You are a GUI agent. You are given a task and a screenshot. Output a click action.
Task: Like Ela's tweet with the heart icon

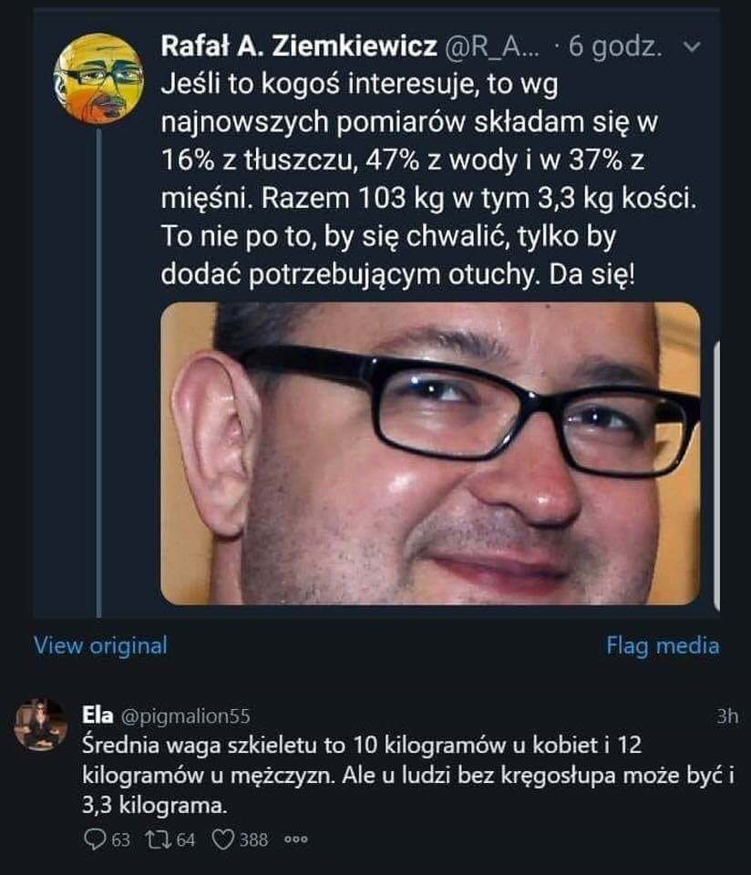click(x=223, y=839)
